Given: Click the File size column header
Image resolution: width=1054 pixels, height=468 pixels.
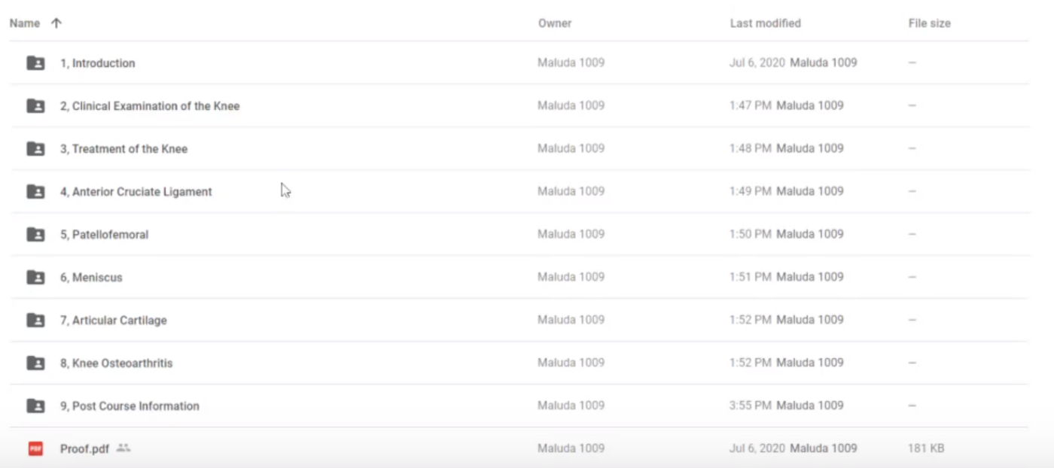Looking at the screenshot, I should point(929,23).
